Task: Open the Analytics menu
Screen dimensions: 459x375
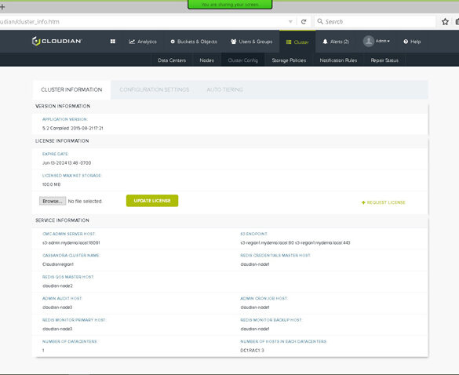Action: click(143, 42)
